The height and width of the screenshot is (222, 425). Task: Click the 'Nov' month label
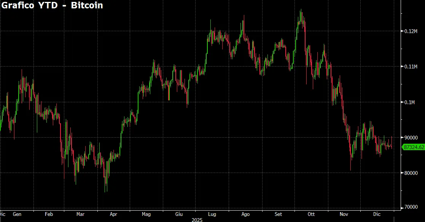(x=344, y=214)
